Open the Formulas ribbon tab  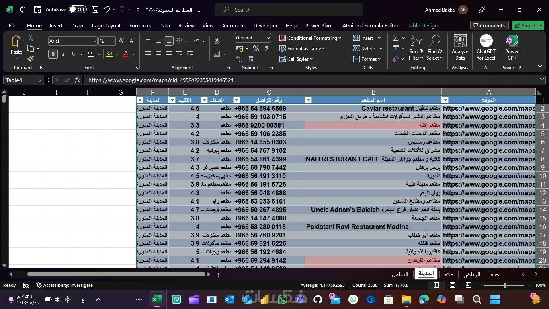click(x=140, y=25)
